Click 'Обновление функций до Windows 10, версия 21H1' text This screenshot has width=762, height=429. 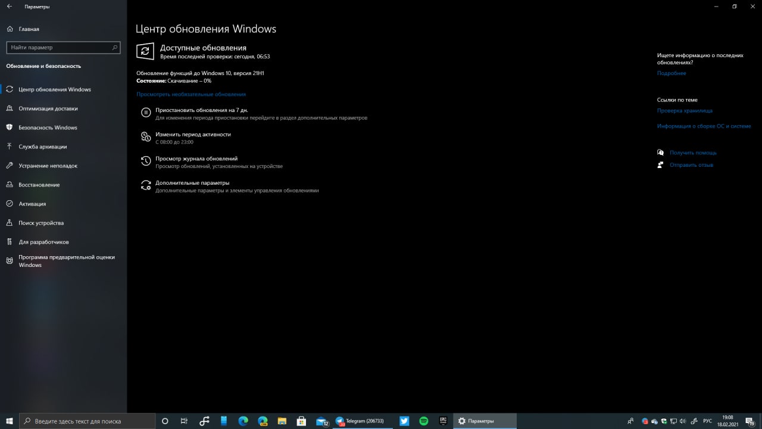point(200,73)
